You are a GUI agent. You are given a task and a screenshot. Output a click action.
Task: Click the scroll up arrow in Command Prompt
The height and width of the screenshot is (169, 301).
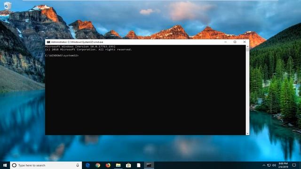247,46
